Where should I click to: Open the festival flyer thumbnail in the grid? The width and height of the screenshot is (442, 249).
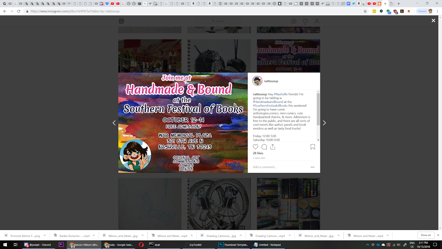click(288, 56)
